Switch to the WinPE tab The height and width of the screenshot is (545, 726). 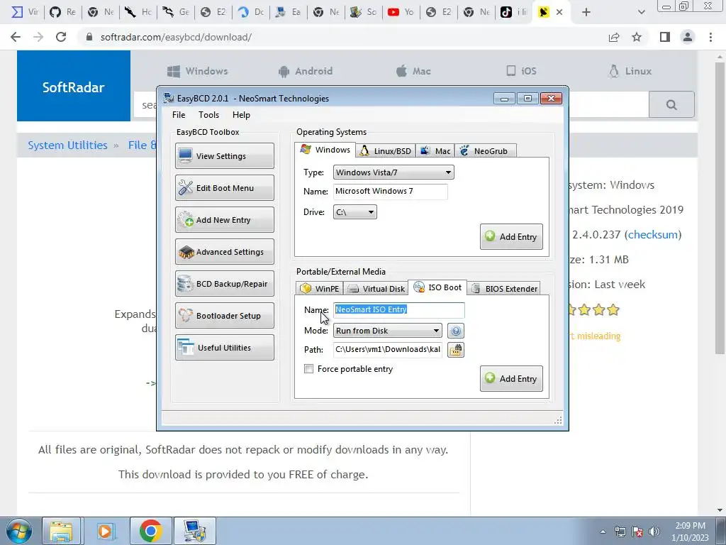click(x=320, y=288)
